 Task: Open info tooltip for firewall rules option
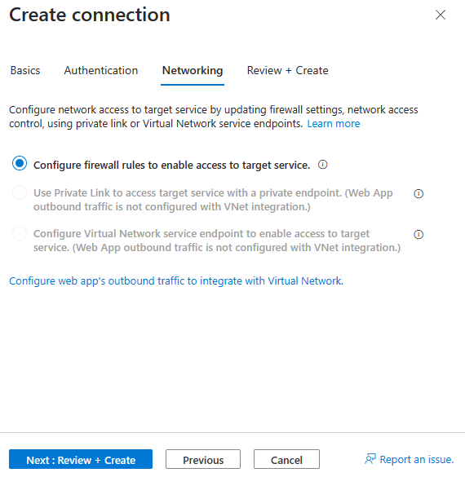pos(322,165)
